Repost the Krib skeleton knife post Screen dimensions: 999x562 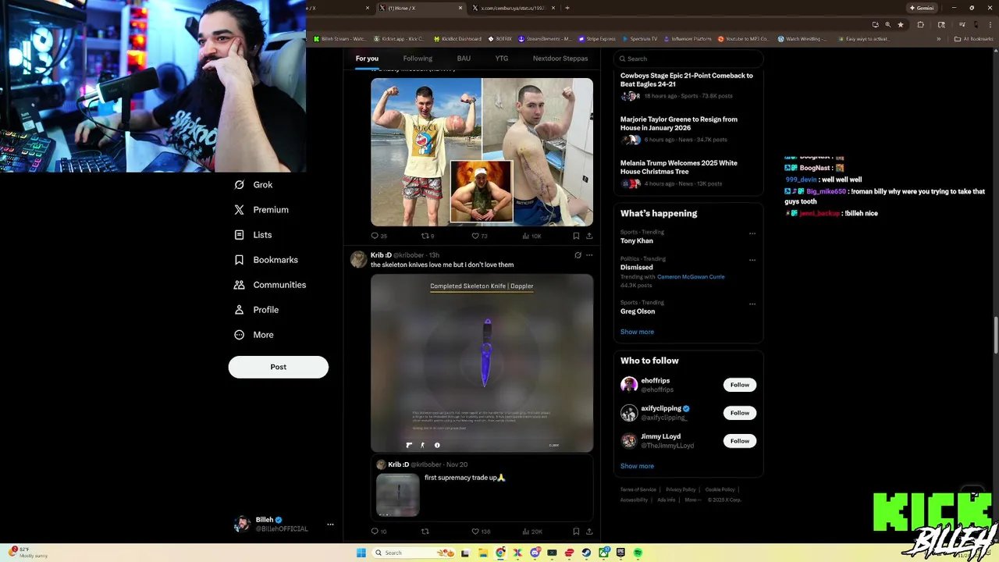pos(425,532)
